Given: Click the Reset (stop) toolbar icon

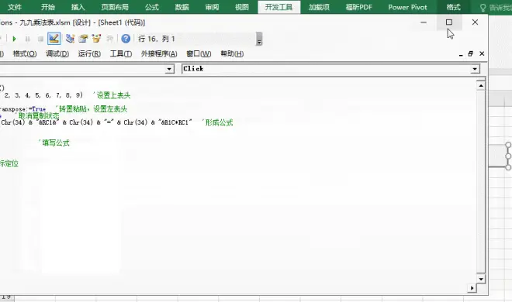Looking at the screenshot, I should coord(40,39).
